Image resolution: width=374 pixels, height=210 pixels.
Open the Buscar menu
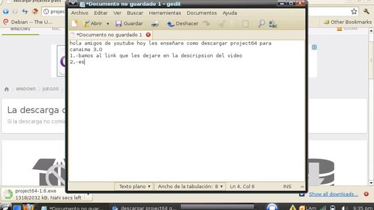[x=135, y=13]
